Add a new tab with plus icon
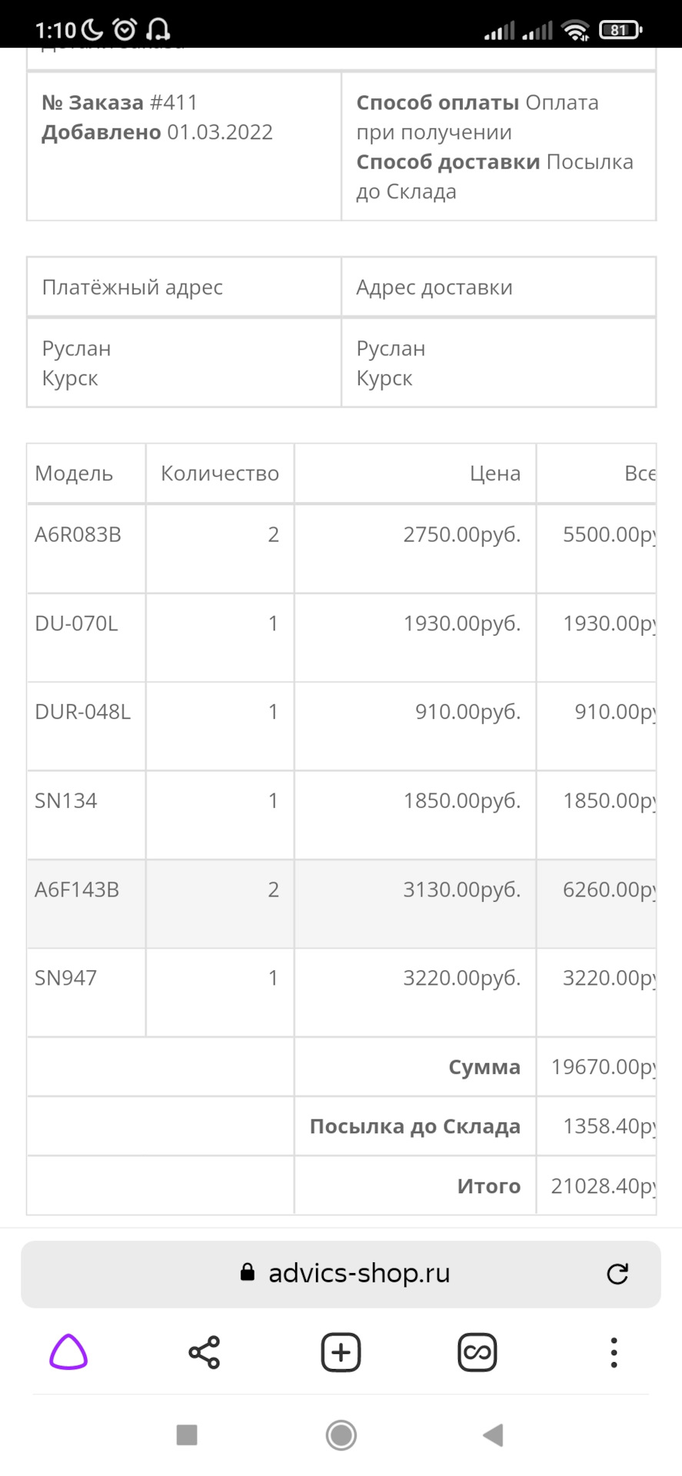Image resolution: width=682 pixels, height=1476 pixels. point(341,1352)
